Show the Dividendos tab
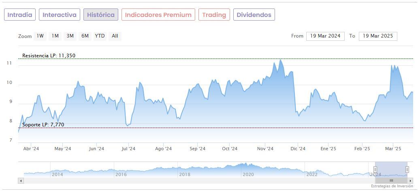 pos(254,15)
